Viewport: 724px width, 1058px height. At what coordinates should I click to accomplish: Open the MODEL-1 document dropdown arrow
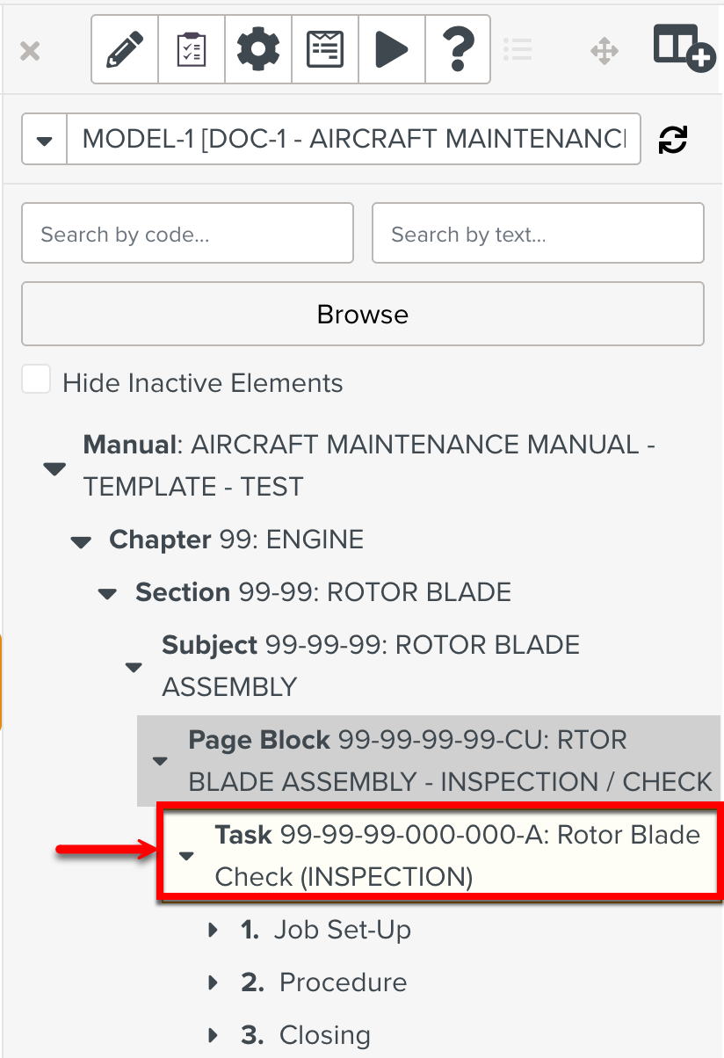[45, 140]
